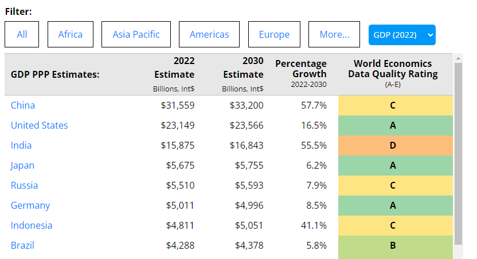477x259 pixels.
Task: Follow the Russia link
Action: click(x=24, y=185)
